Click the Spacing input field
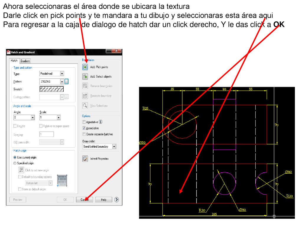This screenshot has height=226, width=302. 47,134
